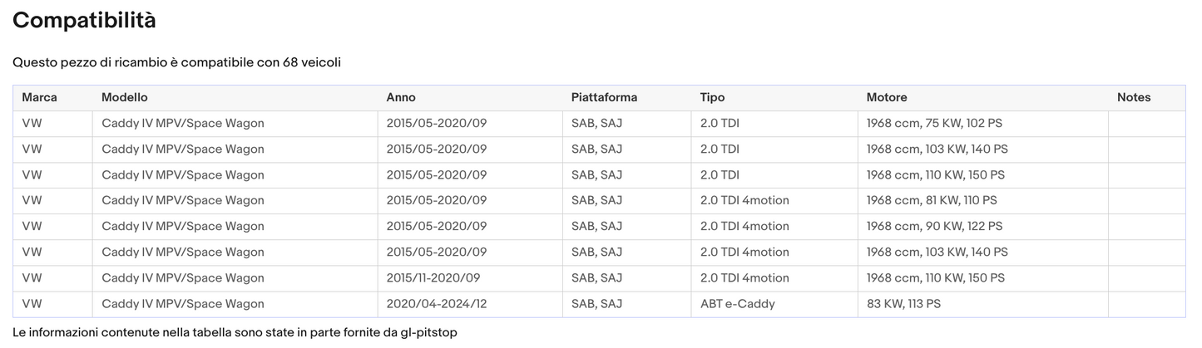
Task: Select the Marca cell in the 102 PS row
Action: click(x=32, y=124)
